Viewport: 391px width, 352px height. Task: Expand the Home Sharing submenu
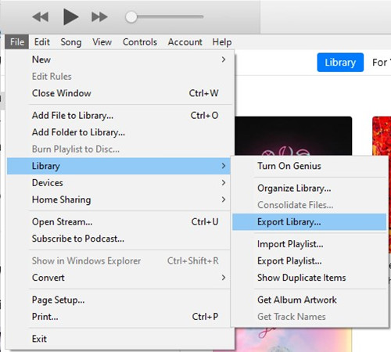(x=119, y=199)
